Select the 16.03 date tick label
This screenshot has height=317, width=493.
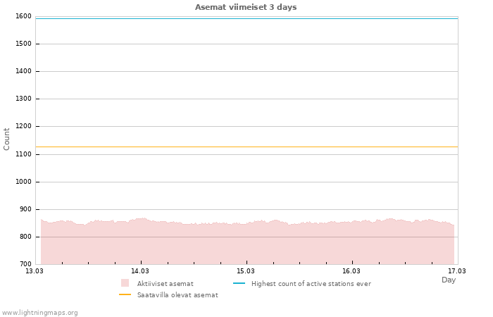(x=351, y=271)
